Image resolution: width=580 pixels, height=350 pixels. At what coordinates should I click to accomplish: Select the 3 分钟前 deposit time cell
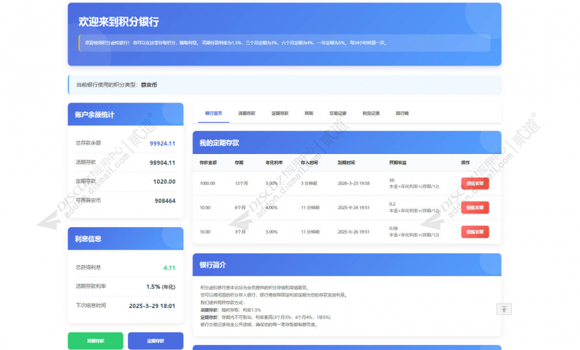pos(309,183)
